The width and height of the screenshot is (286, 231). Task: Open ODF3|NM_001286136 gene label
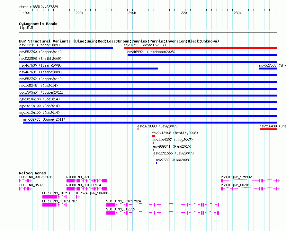click(x=36, y=177)
